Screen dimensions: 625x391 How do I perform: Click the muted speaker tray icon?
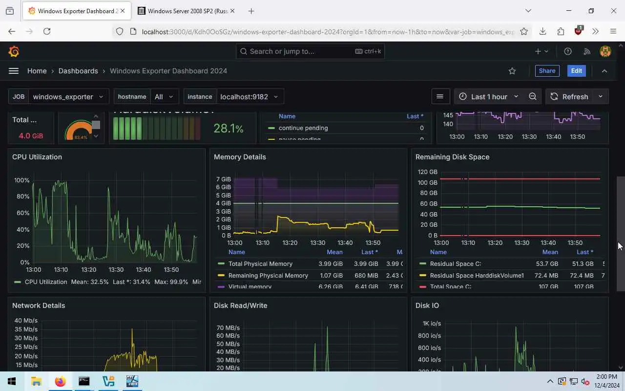(x=585, y=382)
